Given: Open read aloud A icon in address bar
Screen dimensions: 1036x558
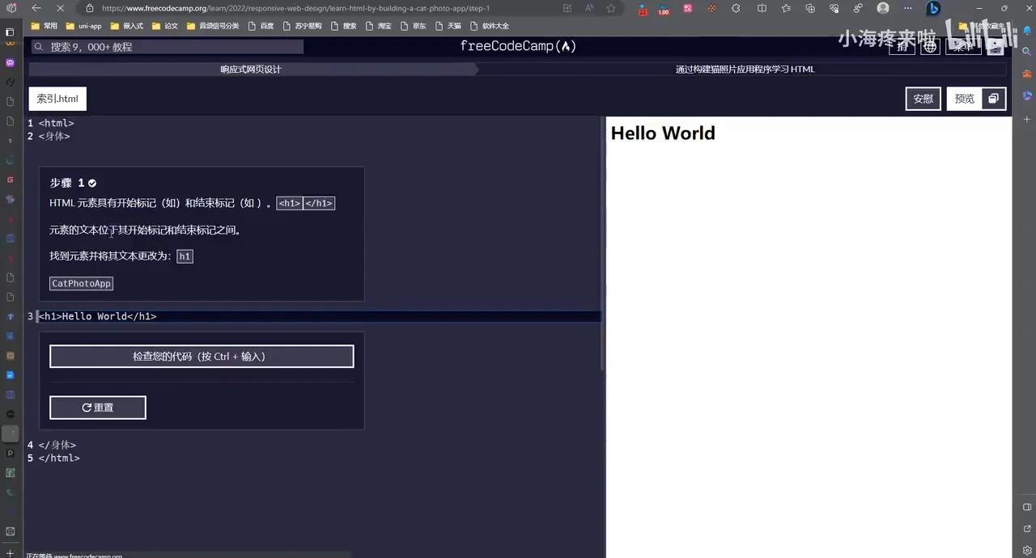Looking at the screenshot, I should [589, 8].
